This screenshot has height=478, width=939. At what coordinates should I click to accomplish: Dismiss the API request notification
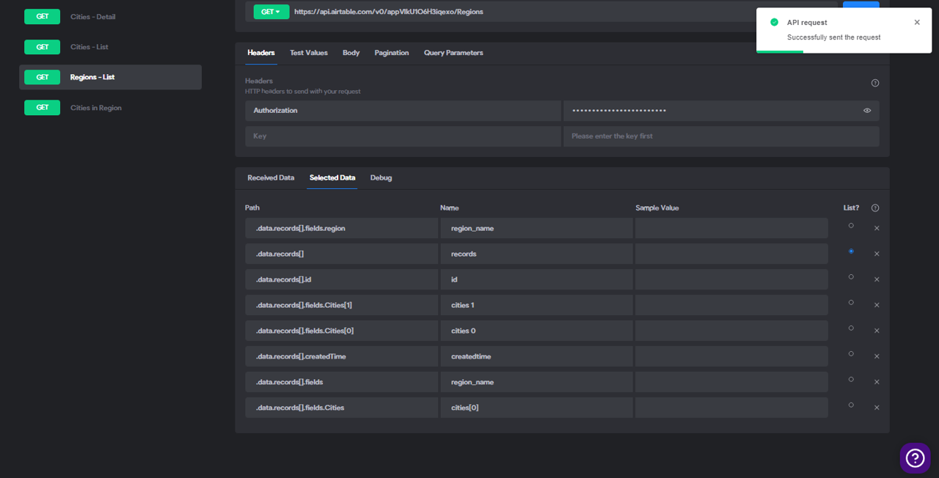tap(917, 23)
